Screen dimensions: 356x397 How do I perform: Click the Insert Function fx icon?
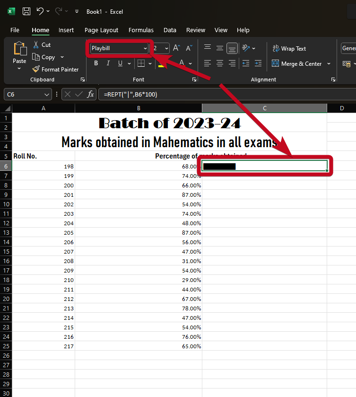click(x=90, y=95)
